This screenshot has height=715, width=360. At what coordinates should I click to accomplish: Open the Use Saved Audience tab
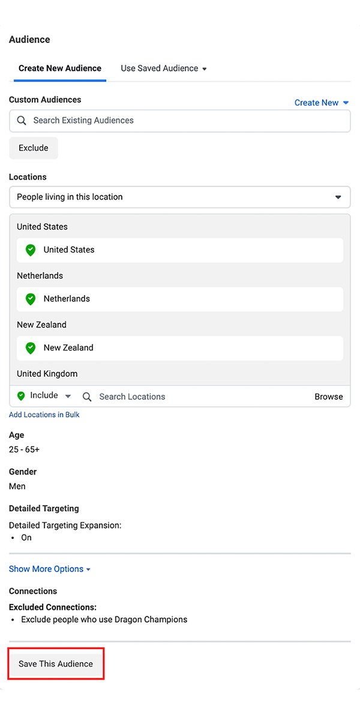pyautogui.click(x=163, y=68)
